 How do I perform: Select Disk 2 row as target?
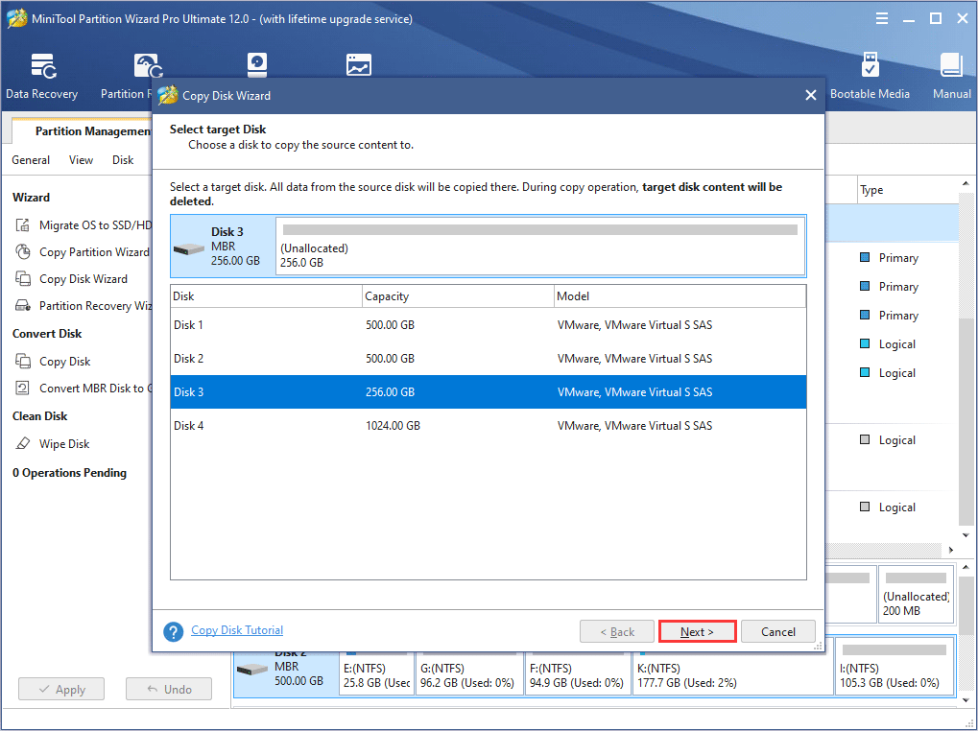click(489, 359)
